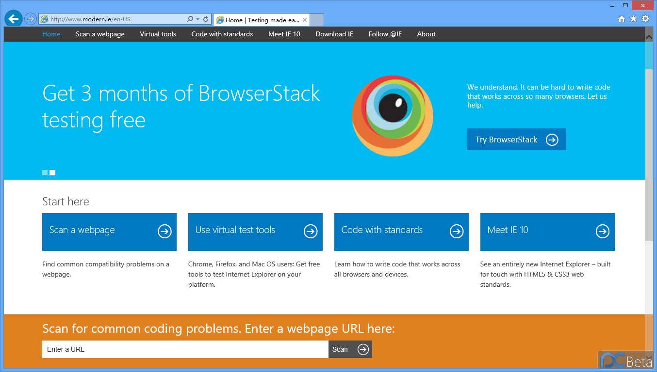
Task: Open Meet IE 10 in the top navigation
Action: [x=284, y=34]
